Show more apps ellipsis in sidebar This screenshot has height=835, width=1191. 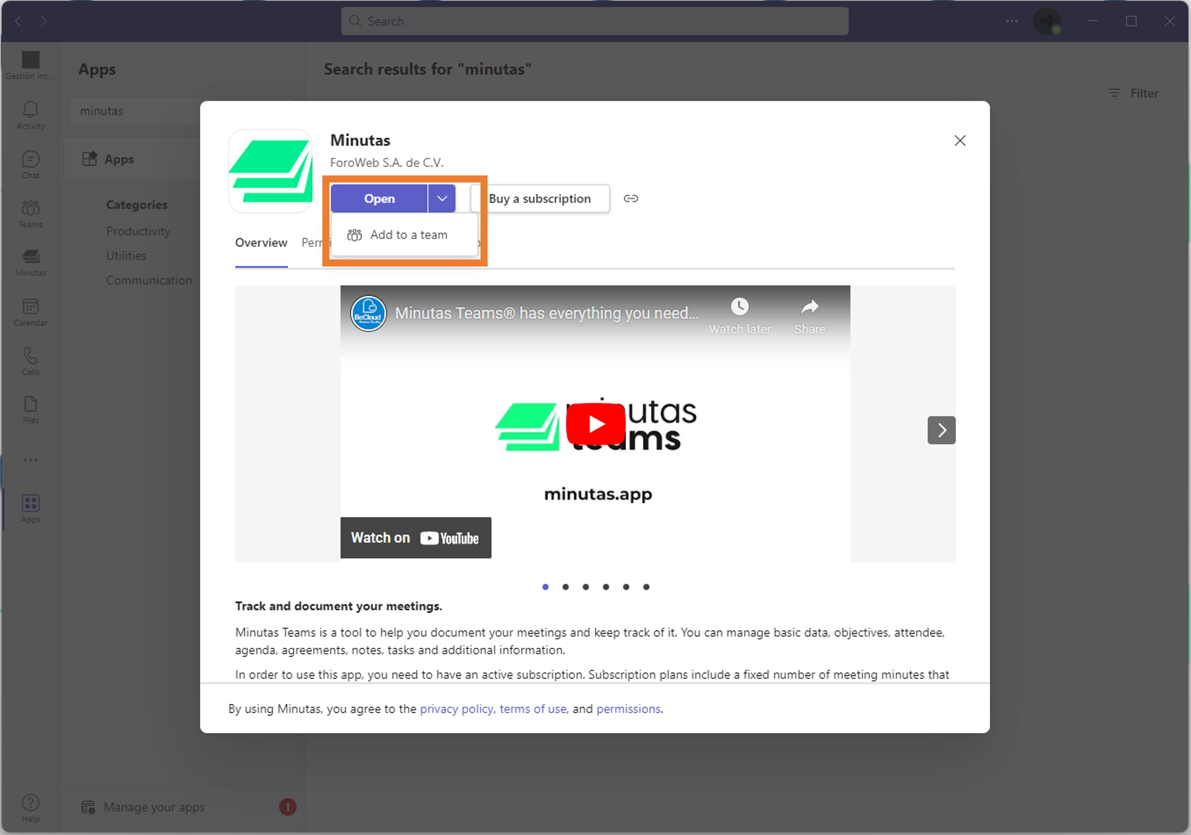(x=30, y=460)
